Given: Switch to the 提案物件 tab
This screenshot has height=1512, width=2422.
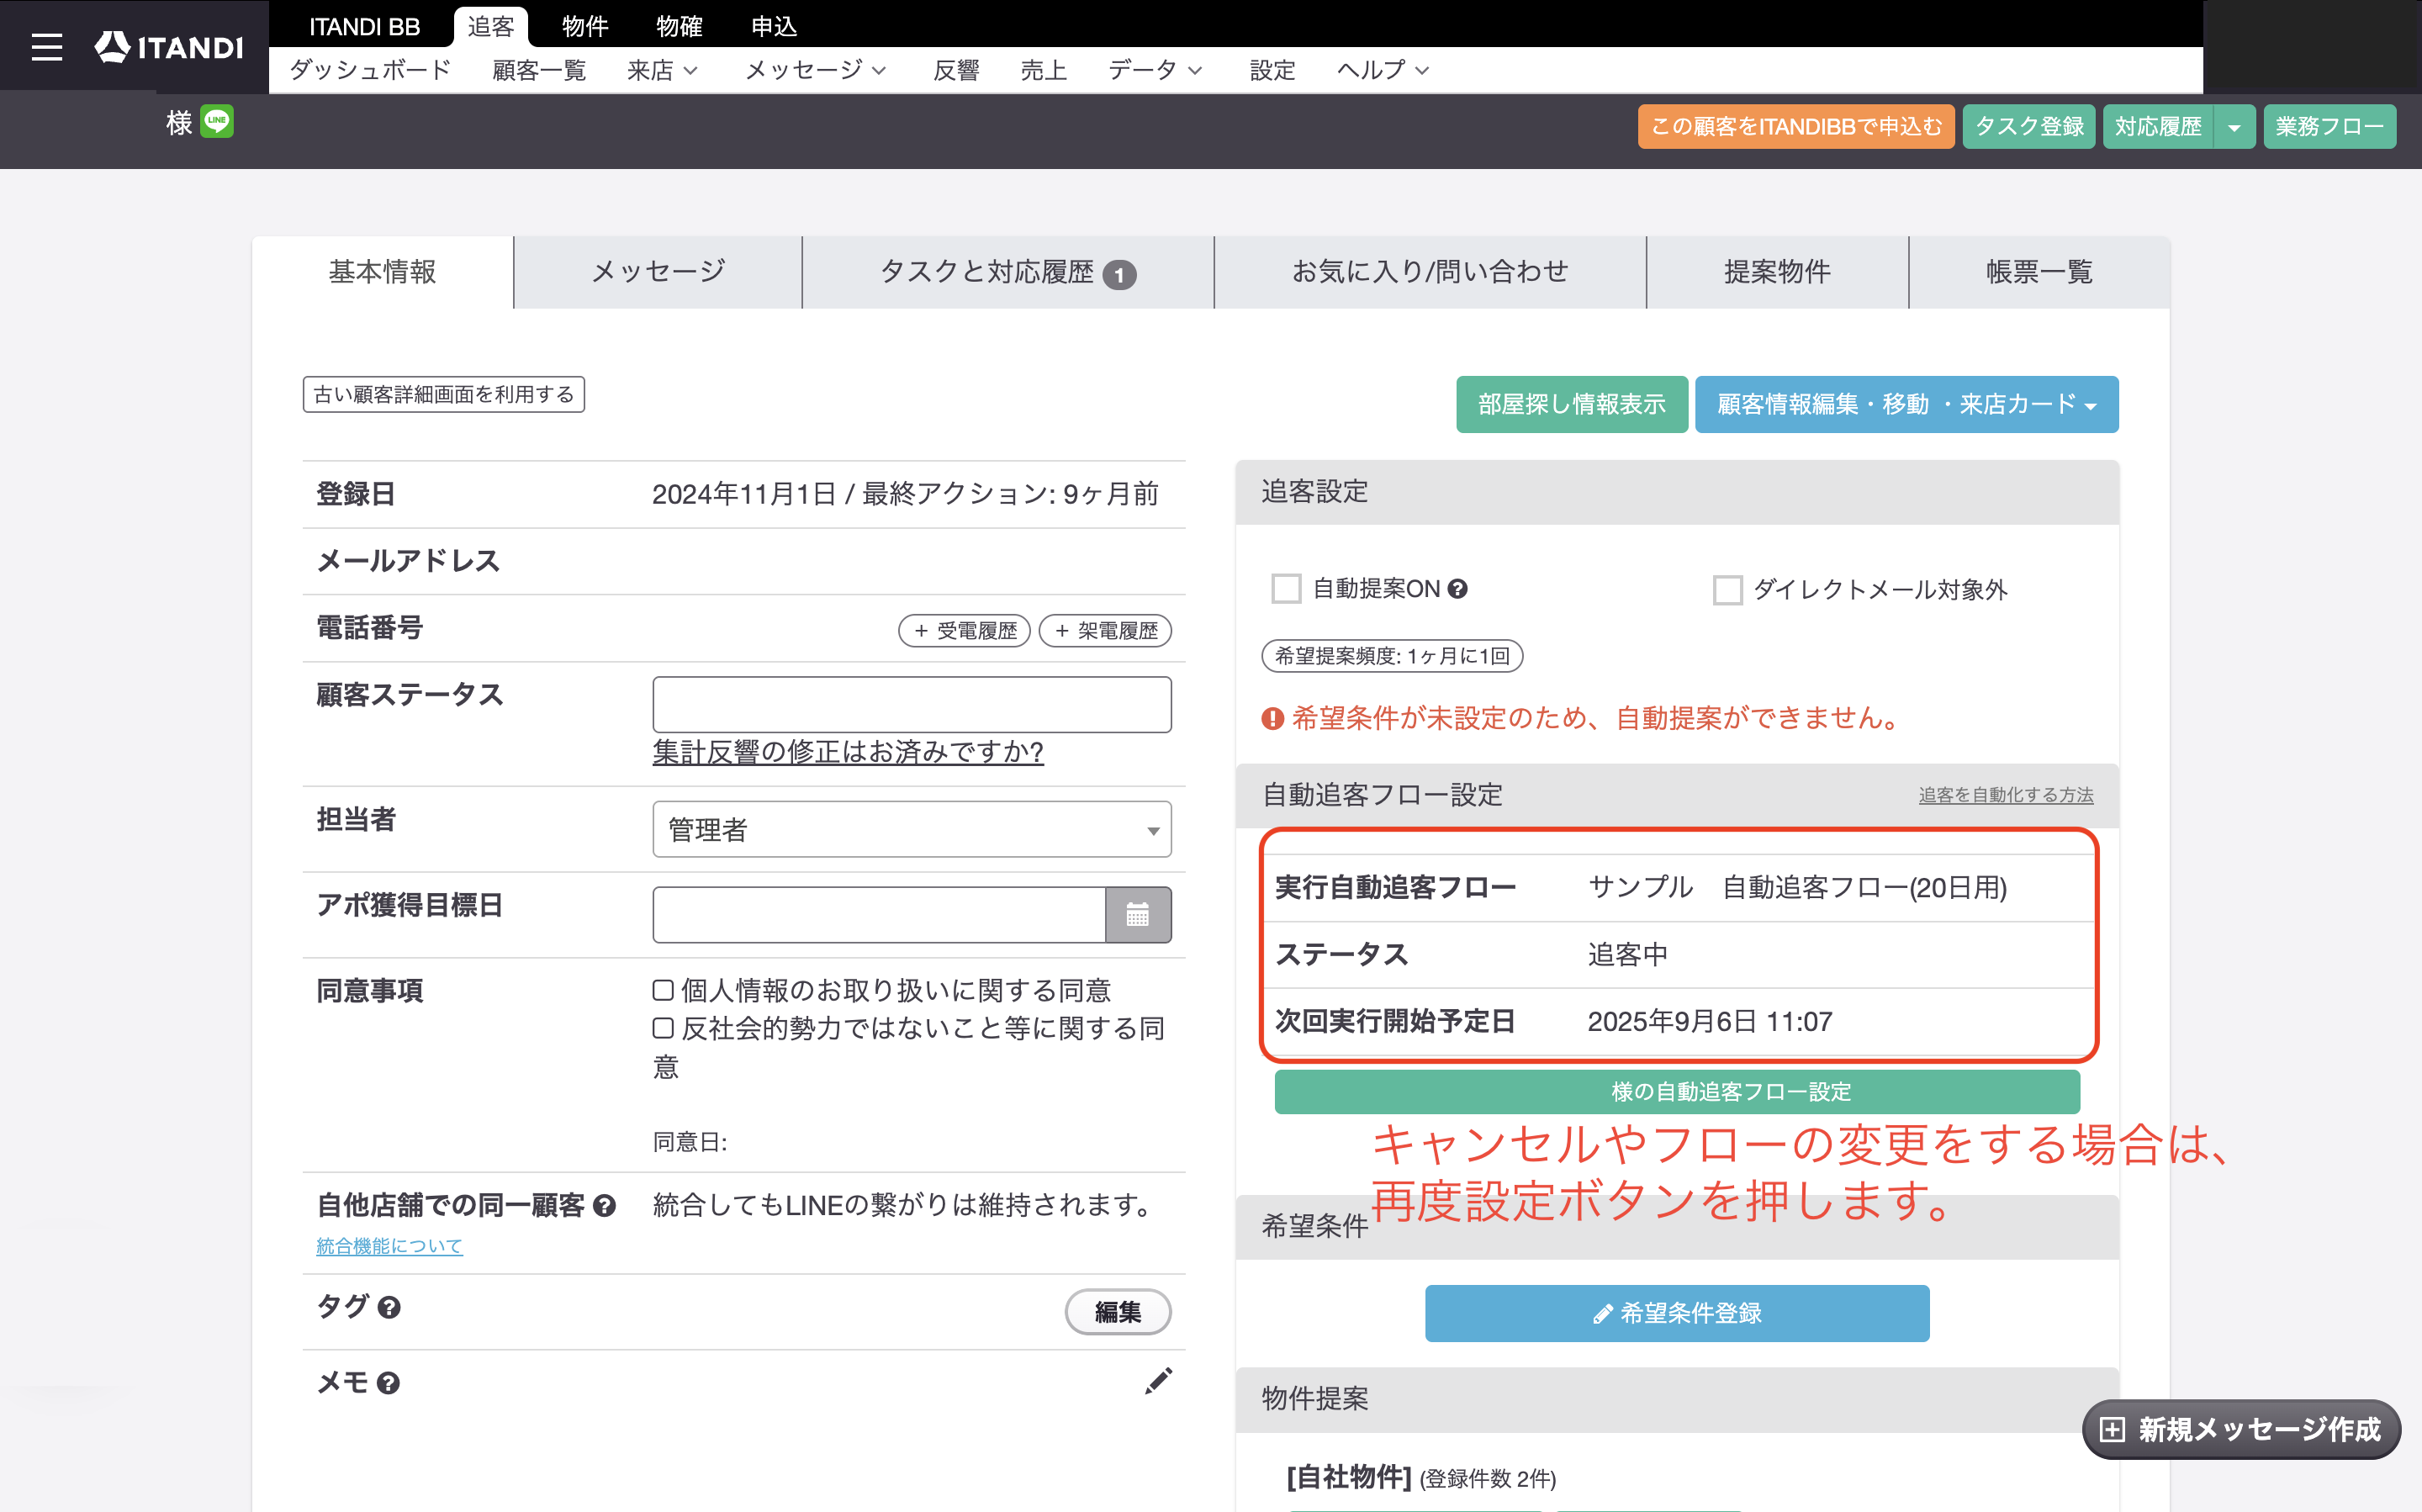Looking at the screenshot, I should (x=1777, y=272).
